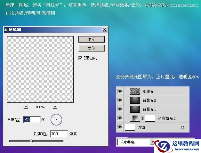Click the 确定 button
This screenshot has width=201, height=153.
[92, 39]
